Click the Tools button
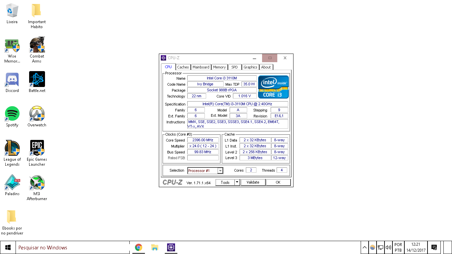Screen dimensions: 452x254 (x=225, y=182)
